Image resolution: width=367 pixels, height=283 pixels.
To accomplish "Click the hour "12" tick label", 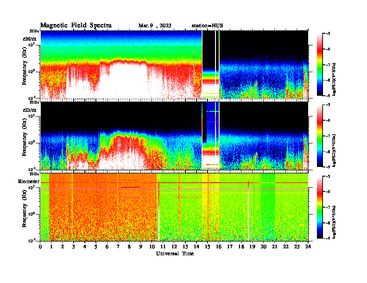I will point(174,246).
